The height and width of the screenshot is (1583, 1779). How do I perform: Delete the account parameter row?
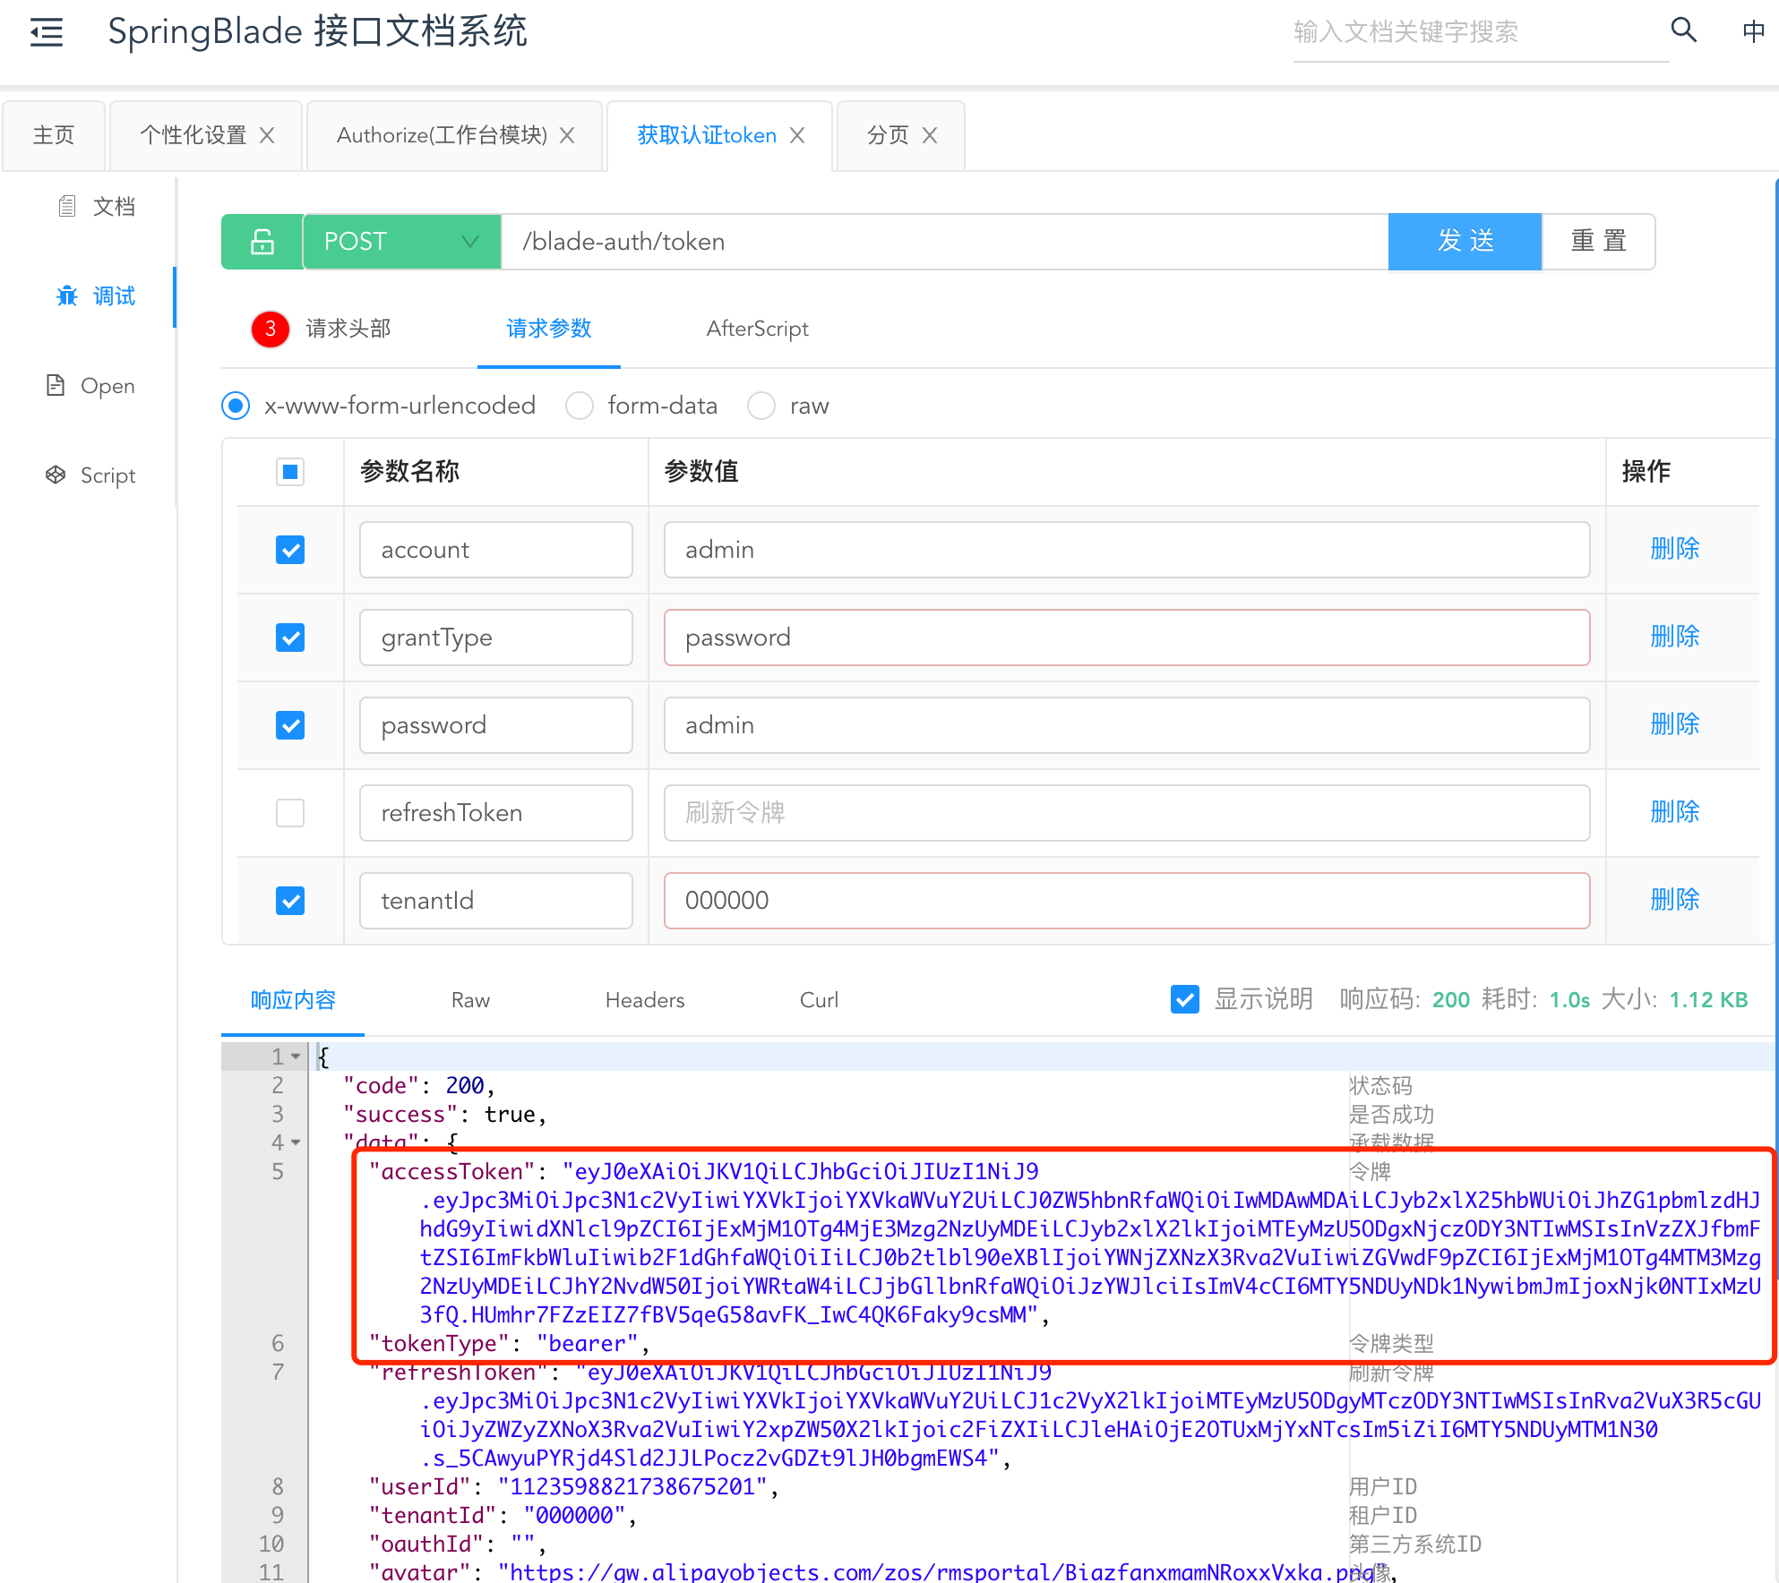(1674, 549)
